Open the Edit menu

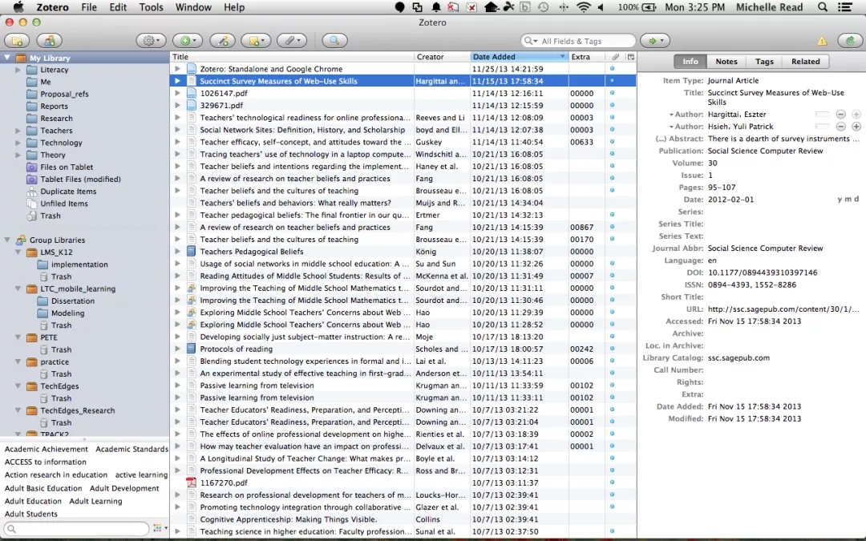118,7
